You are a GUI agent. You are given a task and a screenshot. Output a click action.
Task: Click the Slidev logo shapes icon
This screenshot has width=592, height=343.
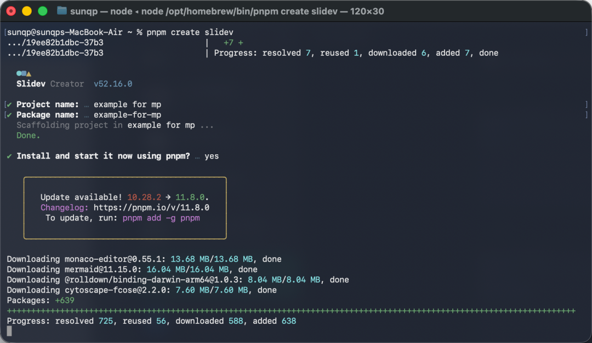[24, 73]
